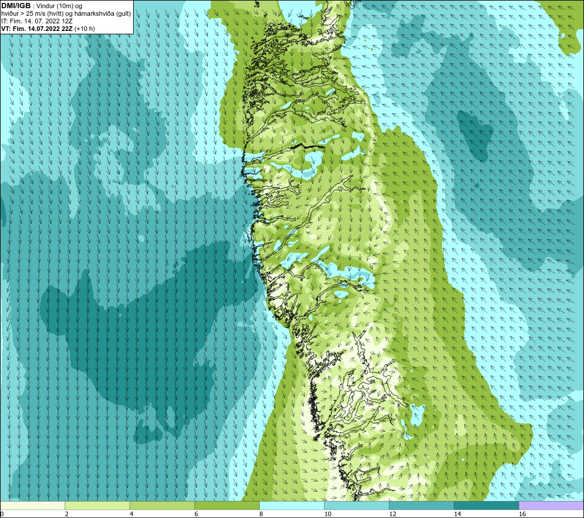Click the legend scale label '0'

click(x=2, y=514)
